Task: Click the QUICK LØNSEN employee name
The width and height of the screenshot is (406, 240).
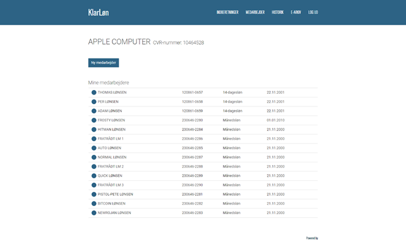Action: point(110,176)
